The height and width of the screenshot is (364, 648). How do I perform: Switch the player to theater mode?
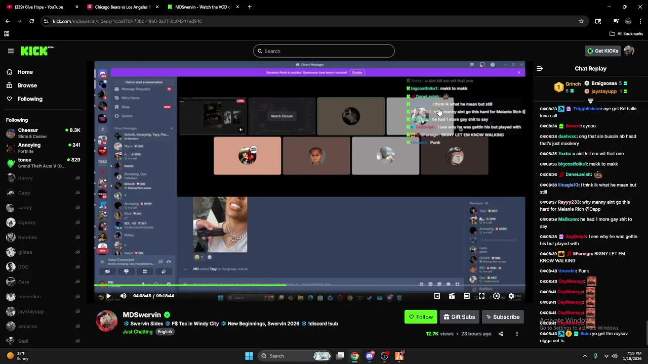467,296
